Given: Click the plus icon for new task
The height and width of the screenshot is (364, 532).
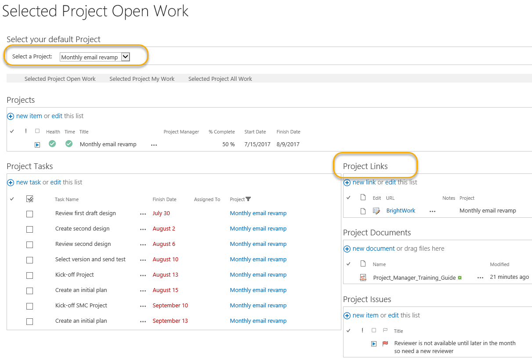Looking at the screenshot, I should 11,183.
